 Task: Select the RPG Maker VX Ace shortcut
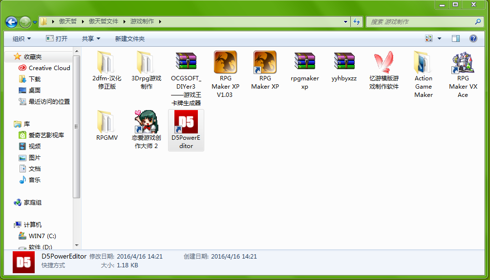(463, 62)
